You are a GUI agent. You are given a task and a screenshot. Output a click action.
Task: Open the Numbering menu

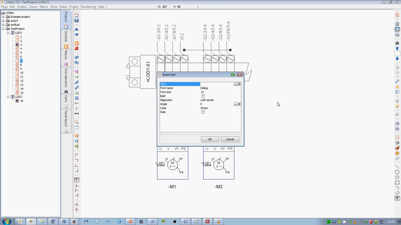pos(88,7)
